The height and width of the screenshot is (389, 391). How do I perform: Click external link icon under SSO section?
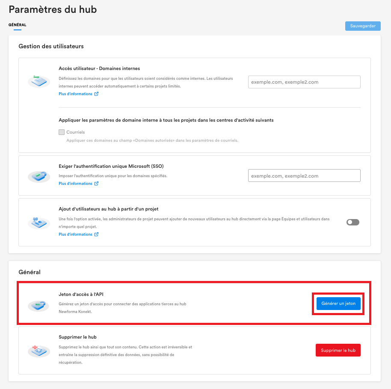(x=96, y=184)
